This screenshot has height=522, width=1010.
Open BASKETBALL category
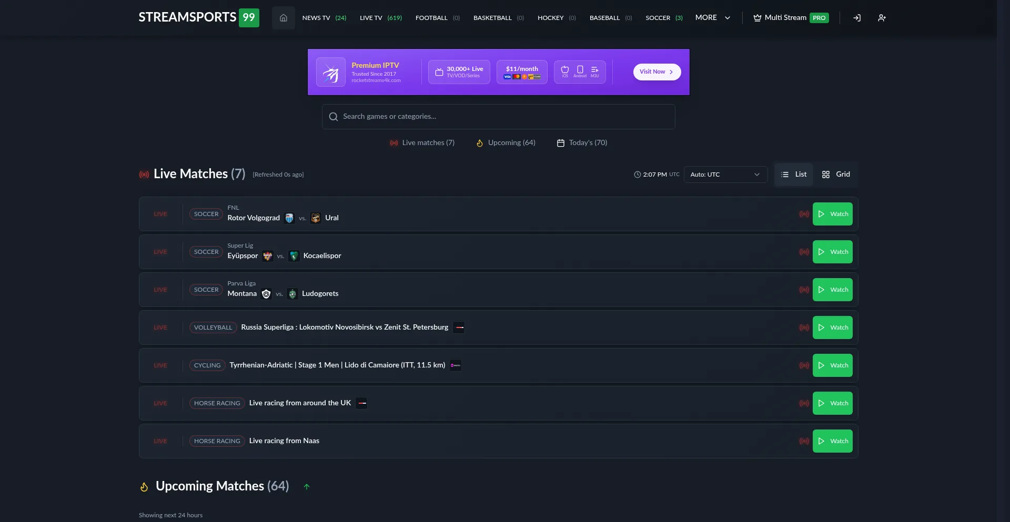tap(499, 18)
